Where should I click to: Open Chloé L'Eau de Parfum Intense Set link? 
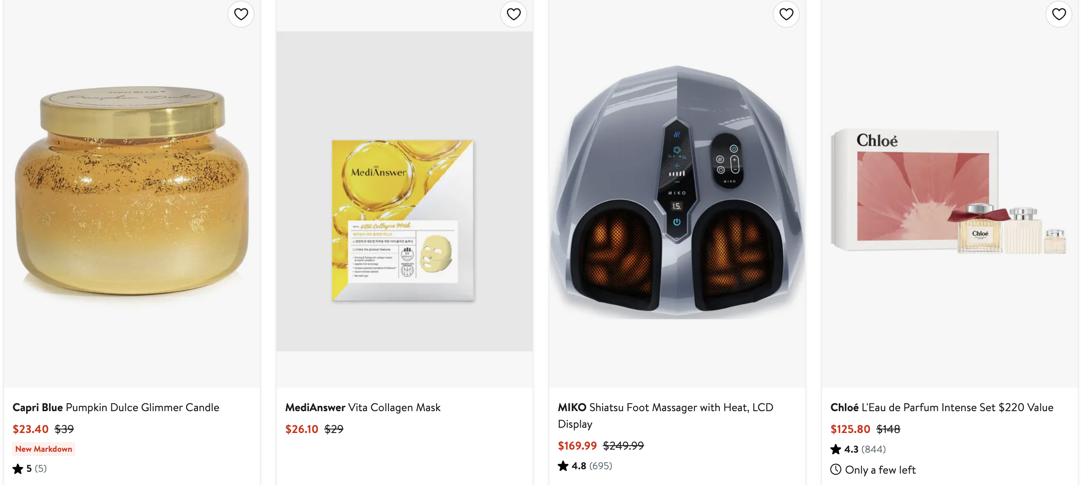pos(942,408)
